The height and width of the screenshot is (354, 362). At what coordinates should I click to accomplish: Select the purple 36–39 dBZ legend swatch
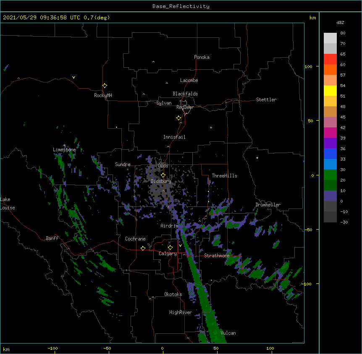pos(330,143)
